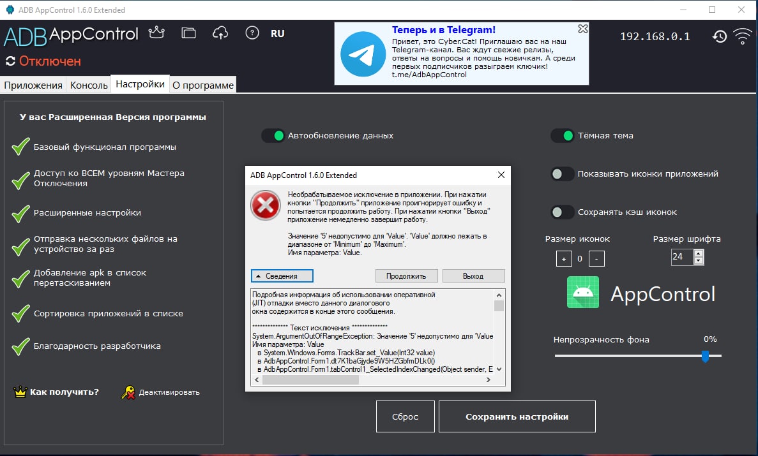Viewport: 758px width, 456px height.
Task: Open the folder files icon in header
Action: pyautogui.click(x=188, y=33)
